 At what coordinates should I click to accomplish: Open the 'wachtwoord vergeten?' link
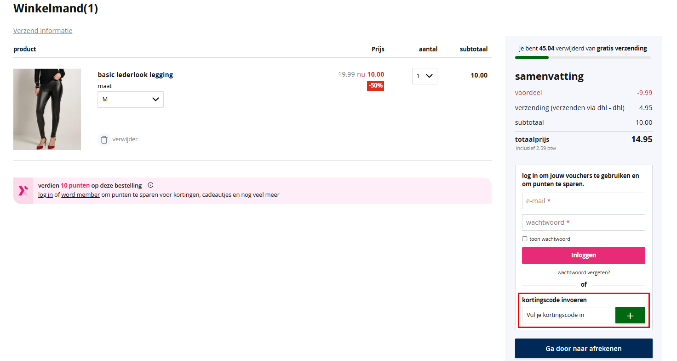[583, 272]
